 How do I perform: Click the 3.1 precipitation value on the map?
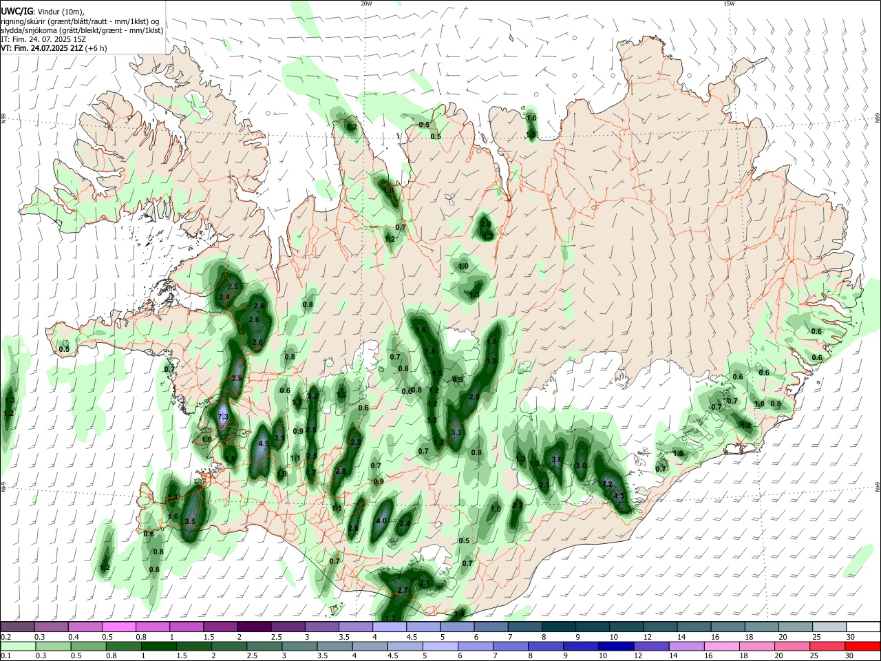tap(279, 438)
